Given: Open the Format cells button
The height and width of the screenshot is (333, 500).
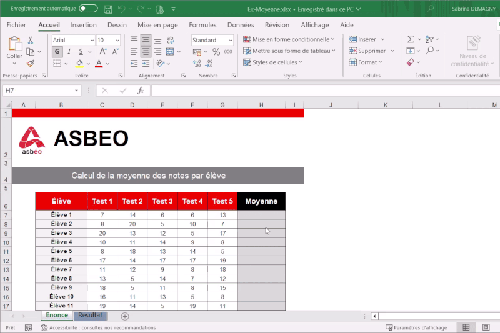Looking at the screenshot, I should [366, 62].
